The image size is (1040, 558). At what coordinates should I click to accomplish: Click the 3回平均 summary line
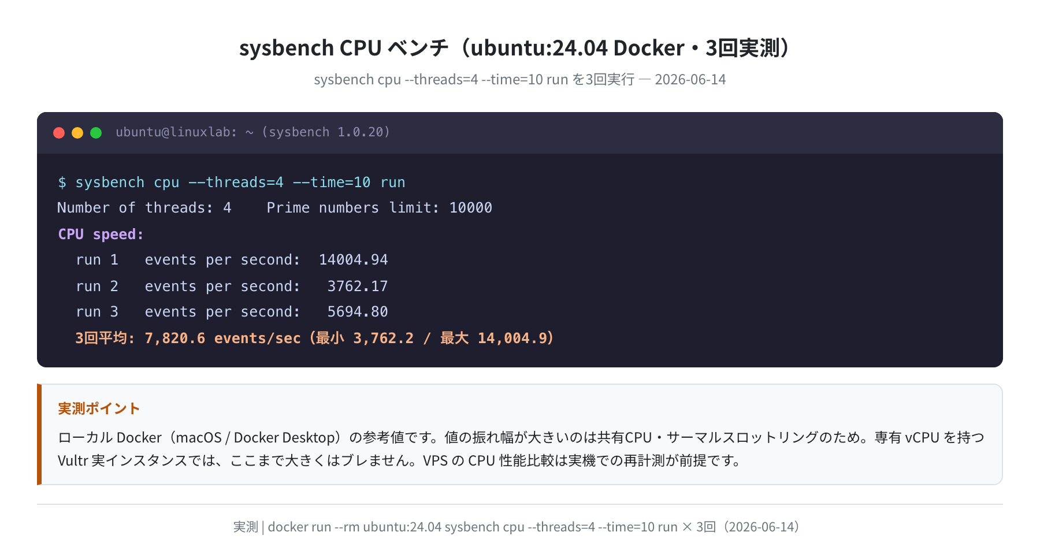click(315, 338)
